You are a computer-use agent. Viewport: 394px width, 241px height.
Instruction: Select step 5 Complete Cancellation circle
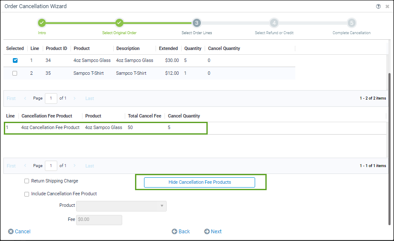352,23
